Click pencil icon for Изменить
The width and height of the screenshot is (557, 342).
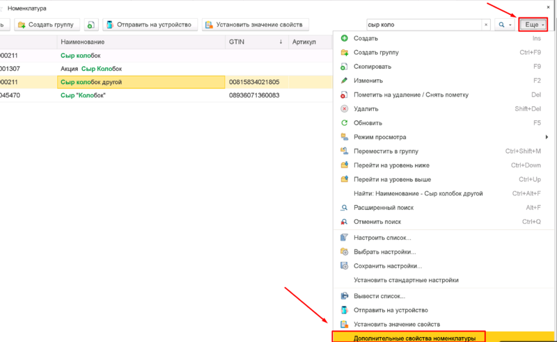coord(344,81)
